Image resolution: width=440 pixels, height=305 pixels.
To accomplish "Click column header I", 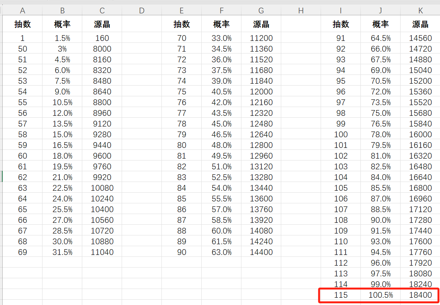I will 341,11.
